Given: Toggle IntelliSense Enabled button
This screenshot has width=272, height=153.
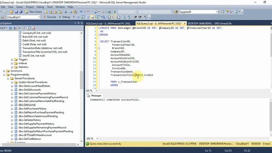Looking at the screenshot, I should pyautogui.click(x=93, y=17).
